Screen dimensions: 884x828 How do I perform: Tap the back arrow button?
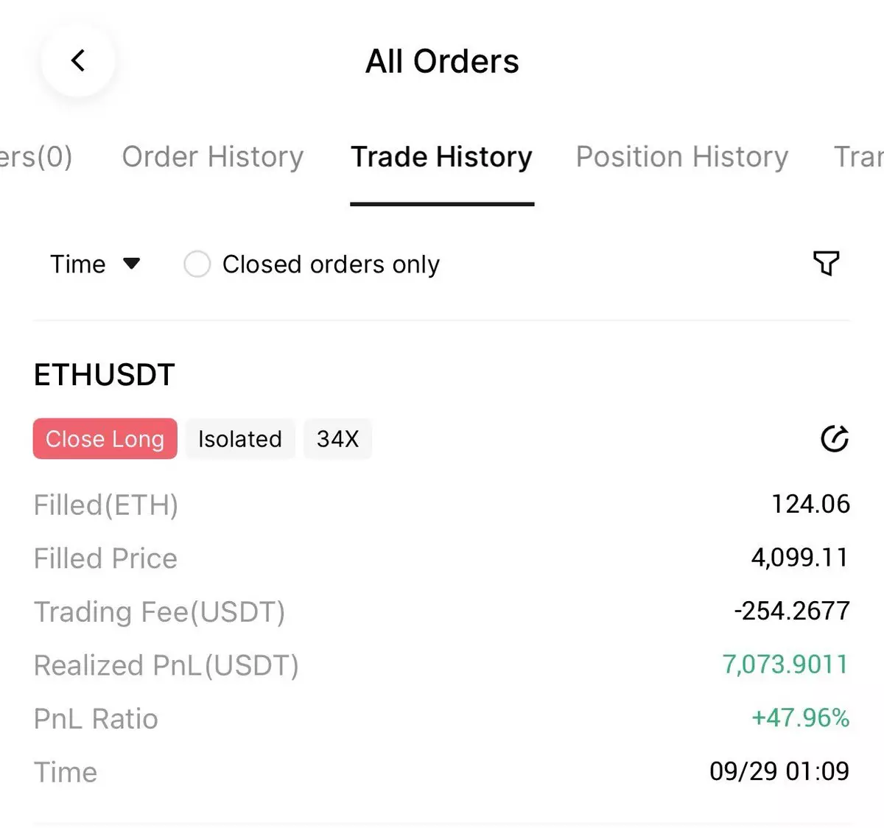point(78,60)
